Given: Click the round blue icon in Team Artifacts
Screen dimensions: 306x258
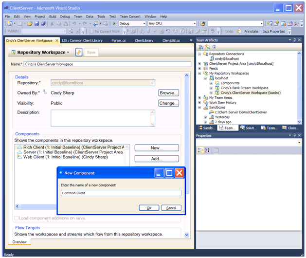Looking at the screenshot, I should pyautogui.click(x=214, y=47).
